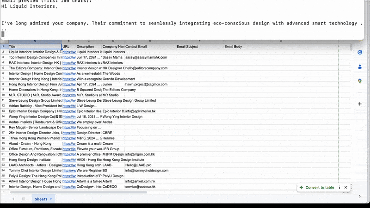Select column A header
Viewport: 370px width, 208px height.
tap(35, 41)
